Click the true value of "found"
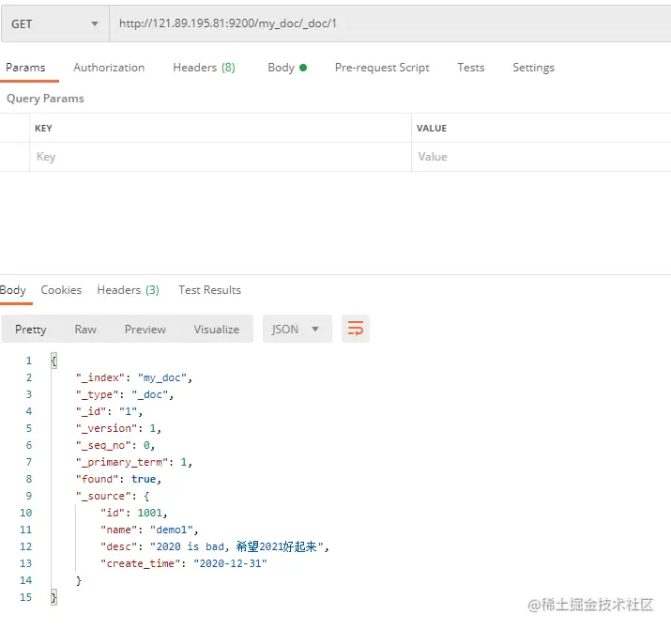The height and width of the screenshot is (630, 671). point(144,479)
